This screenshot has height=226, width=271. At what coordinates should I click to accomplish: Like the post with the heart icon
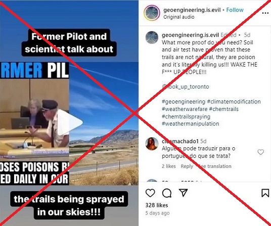[150, 193]
